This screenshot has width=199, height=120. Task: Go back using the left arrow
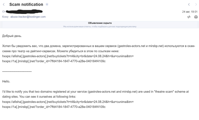tap(3, 5)
